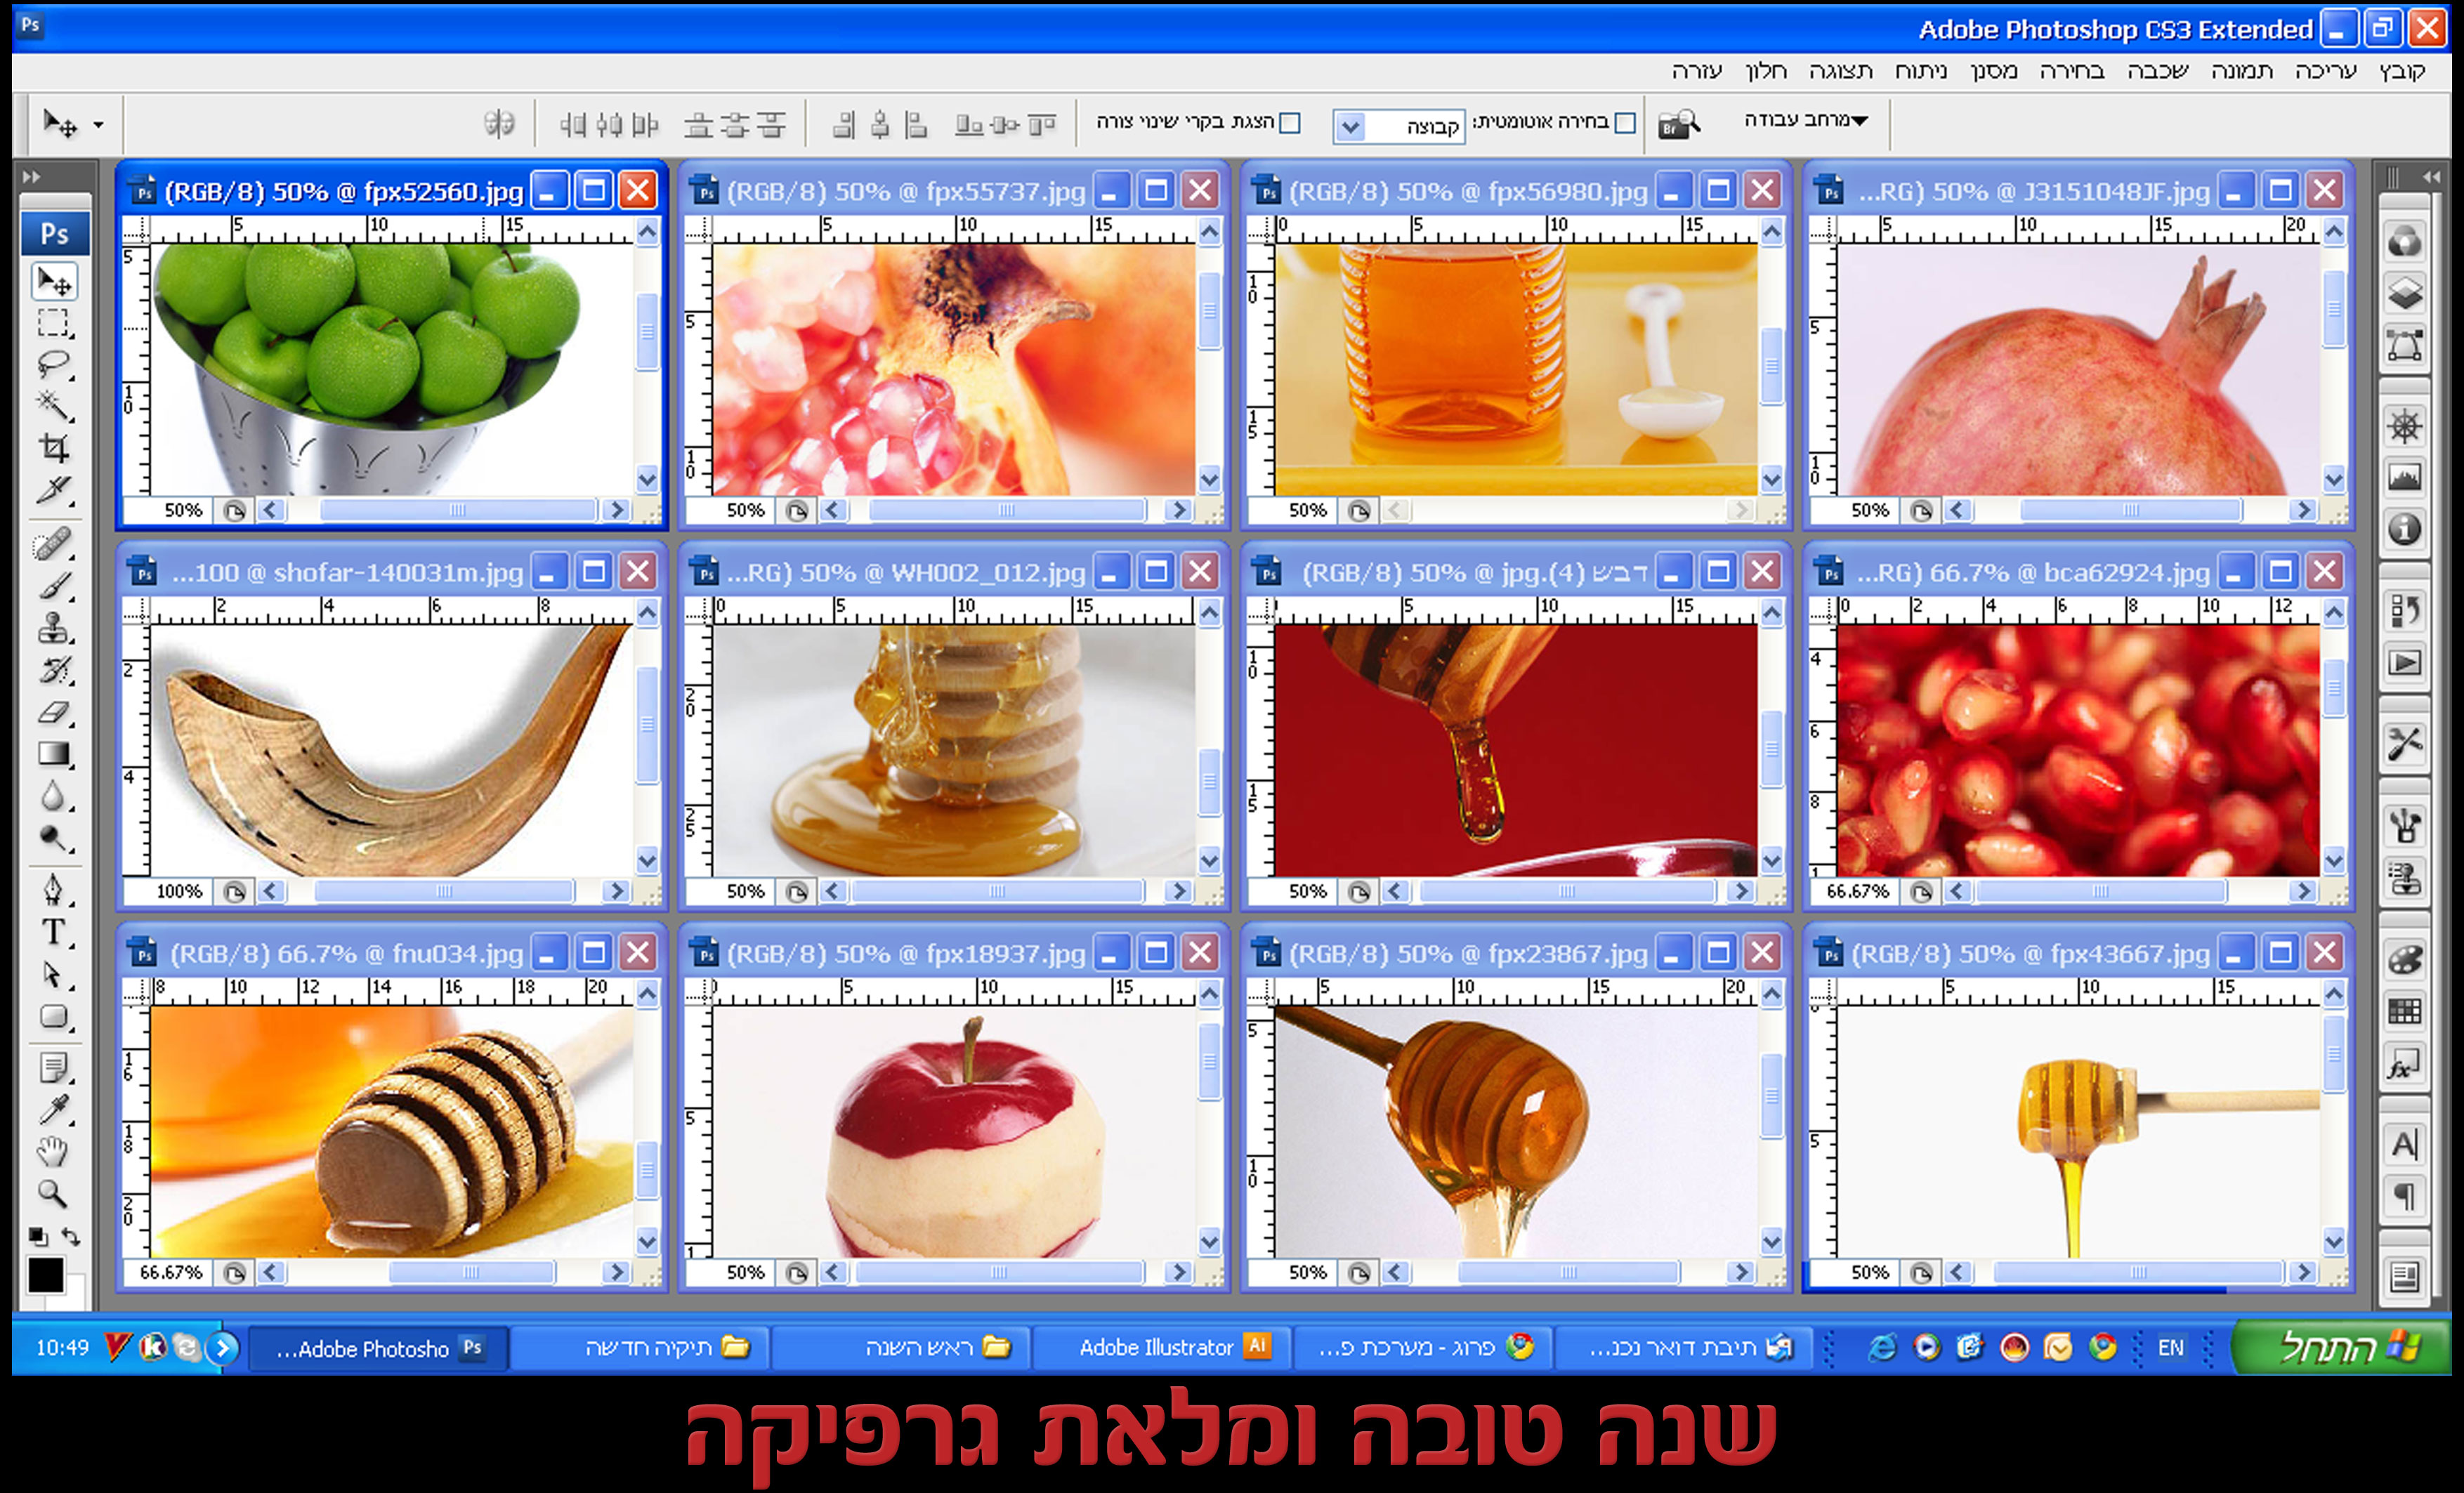2464x1493 pixels.
Task: Swap foreground and background colors
Action: tap(71, 1236)
